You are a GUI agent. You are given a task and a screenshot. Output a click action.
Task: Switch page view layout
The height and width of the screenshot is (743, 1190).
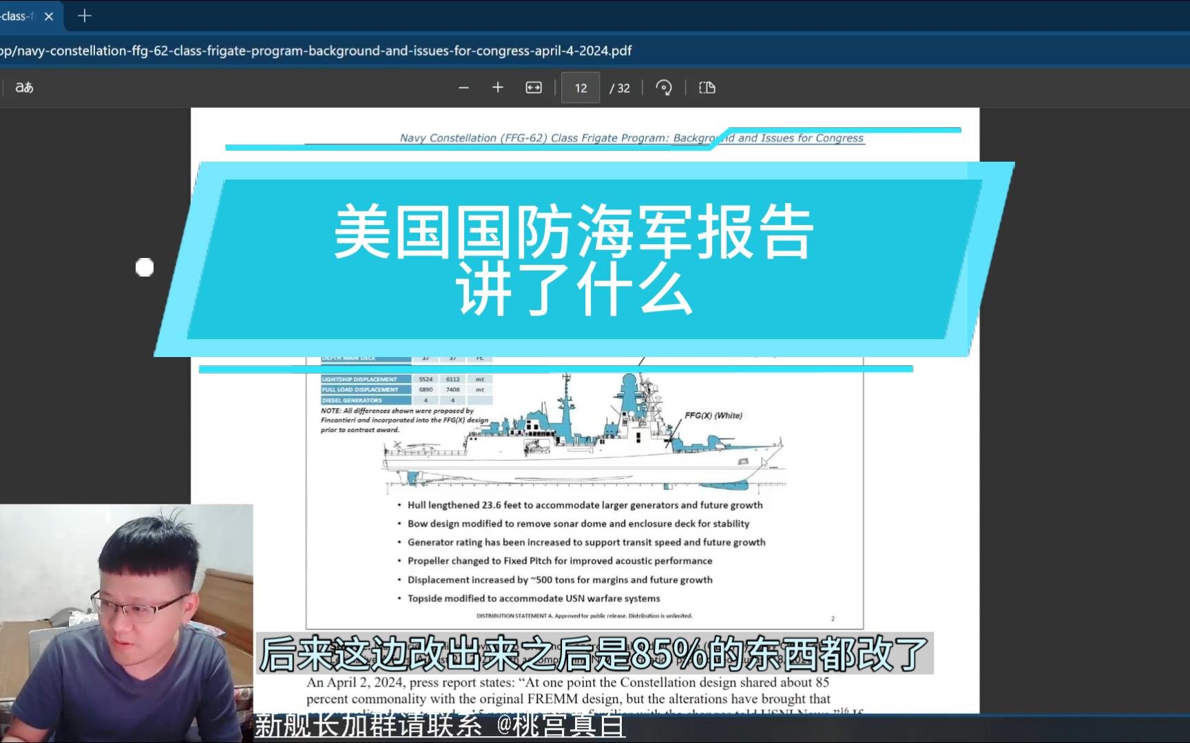pyautogui.click(x=707, y=87)
